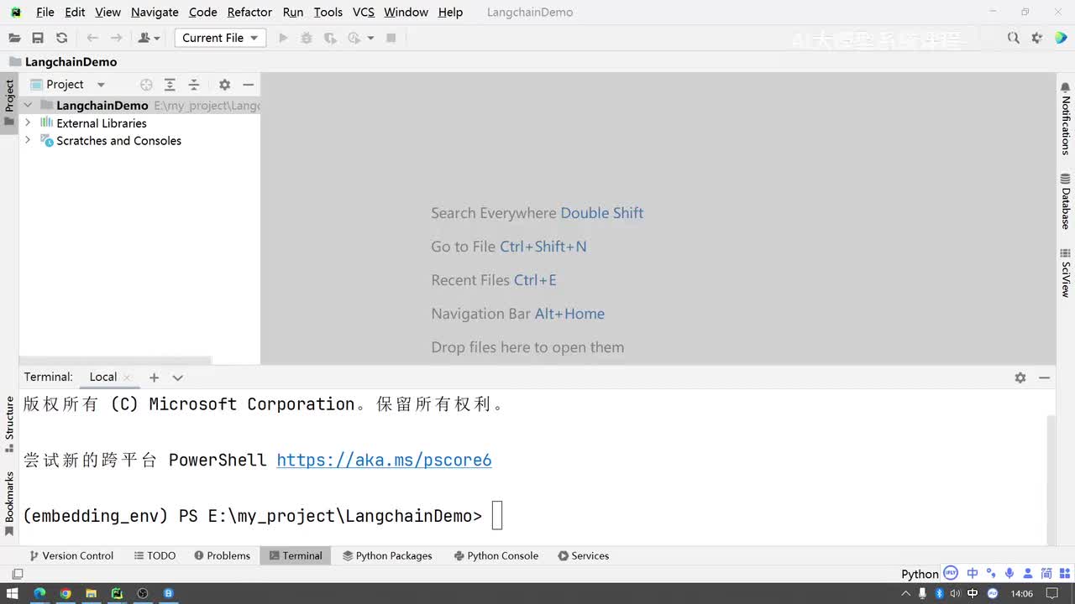Open the terminal shell chooser dropdown arrow
The height and width of the screenshot is (604, 1075).
177,377
